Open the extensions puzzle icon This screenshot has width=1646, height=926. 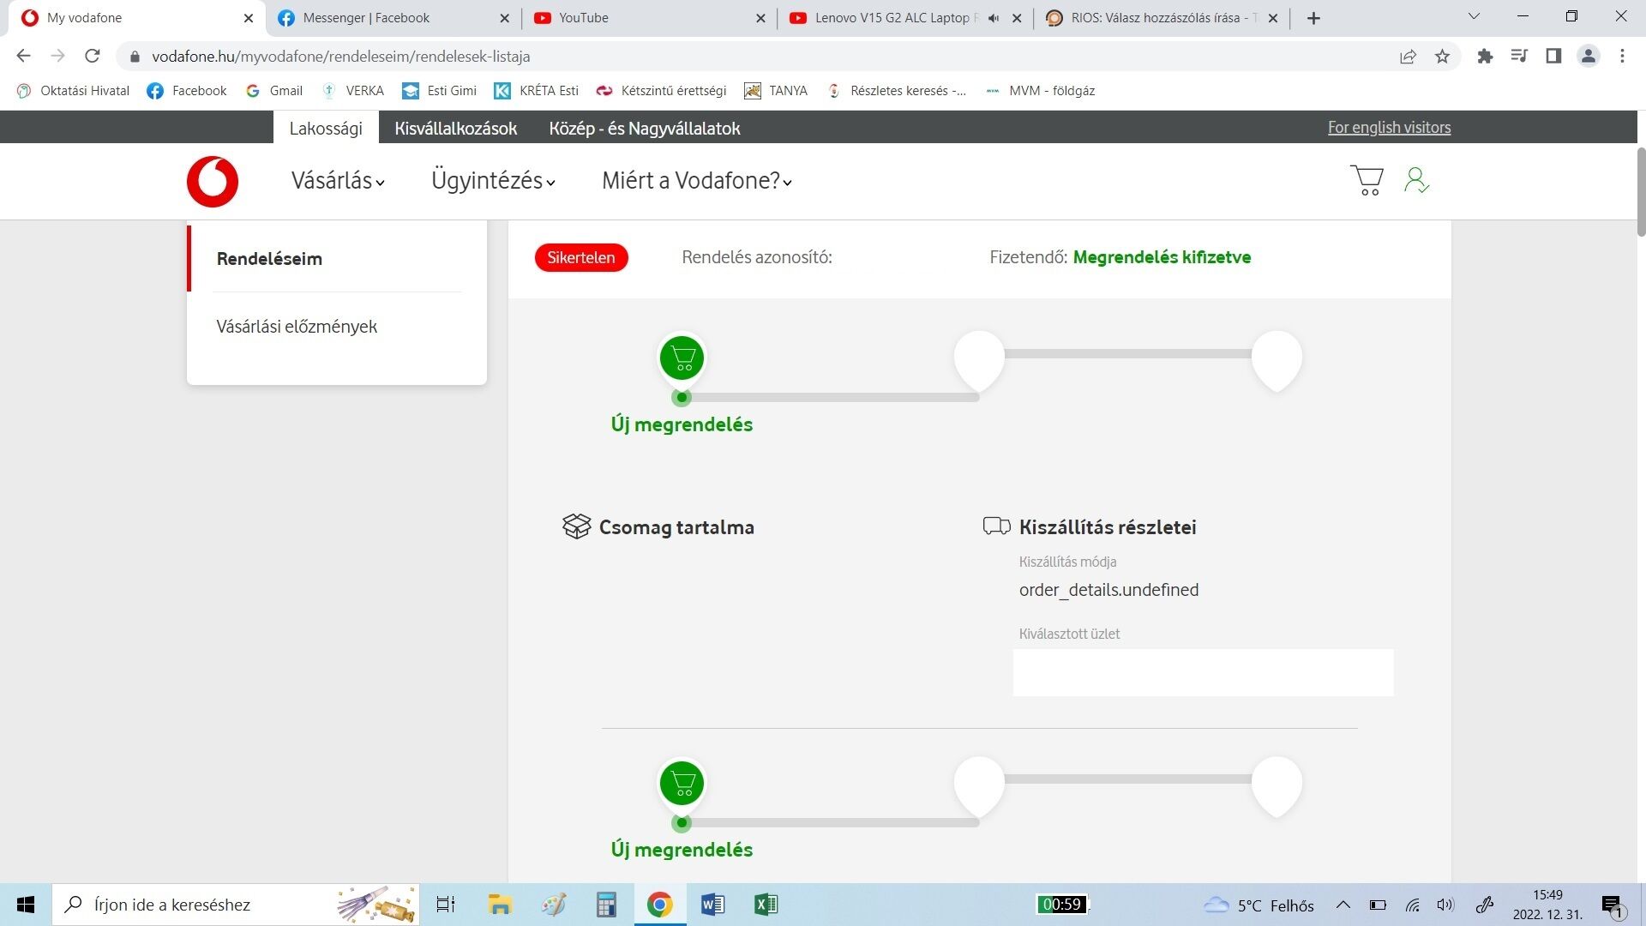tap(1485, 56)
